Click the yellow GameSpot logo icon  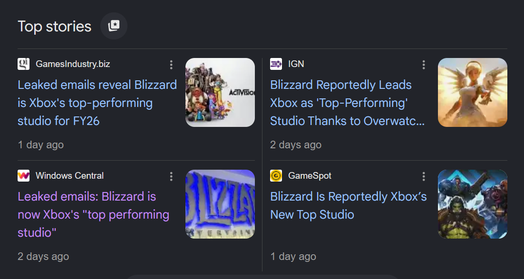coord(276,175)
